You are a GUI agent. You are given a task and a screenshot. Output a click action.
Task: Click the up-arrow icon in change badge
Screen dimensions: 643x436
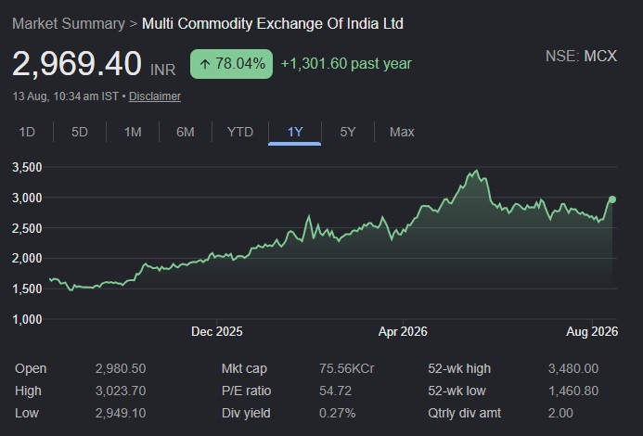click(x=205, y=64)
